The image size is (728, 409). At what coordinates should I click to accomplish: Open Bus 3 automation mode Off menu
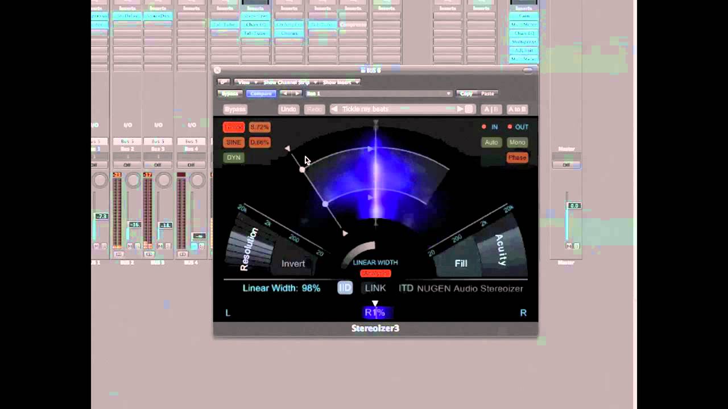coord(158,165)
